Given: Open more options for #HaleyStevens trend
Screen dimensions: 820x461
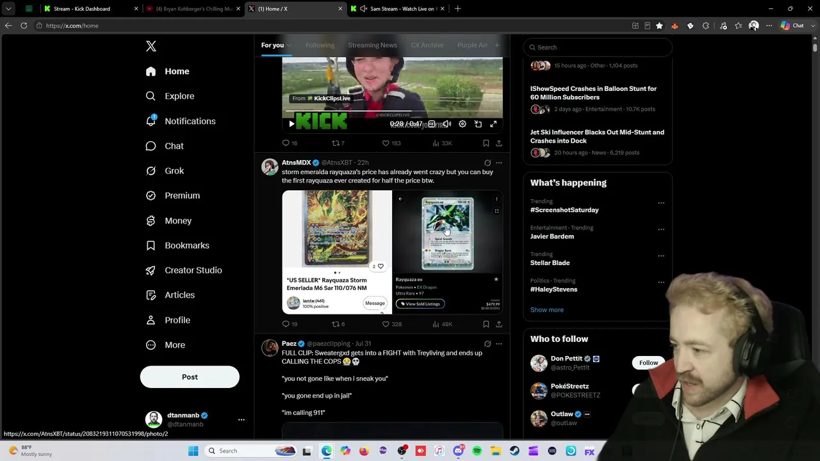Looking at the screenshot, I should [661, 282].
